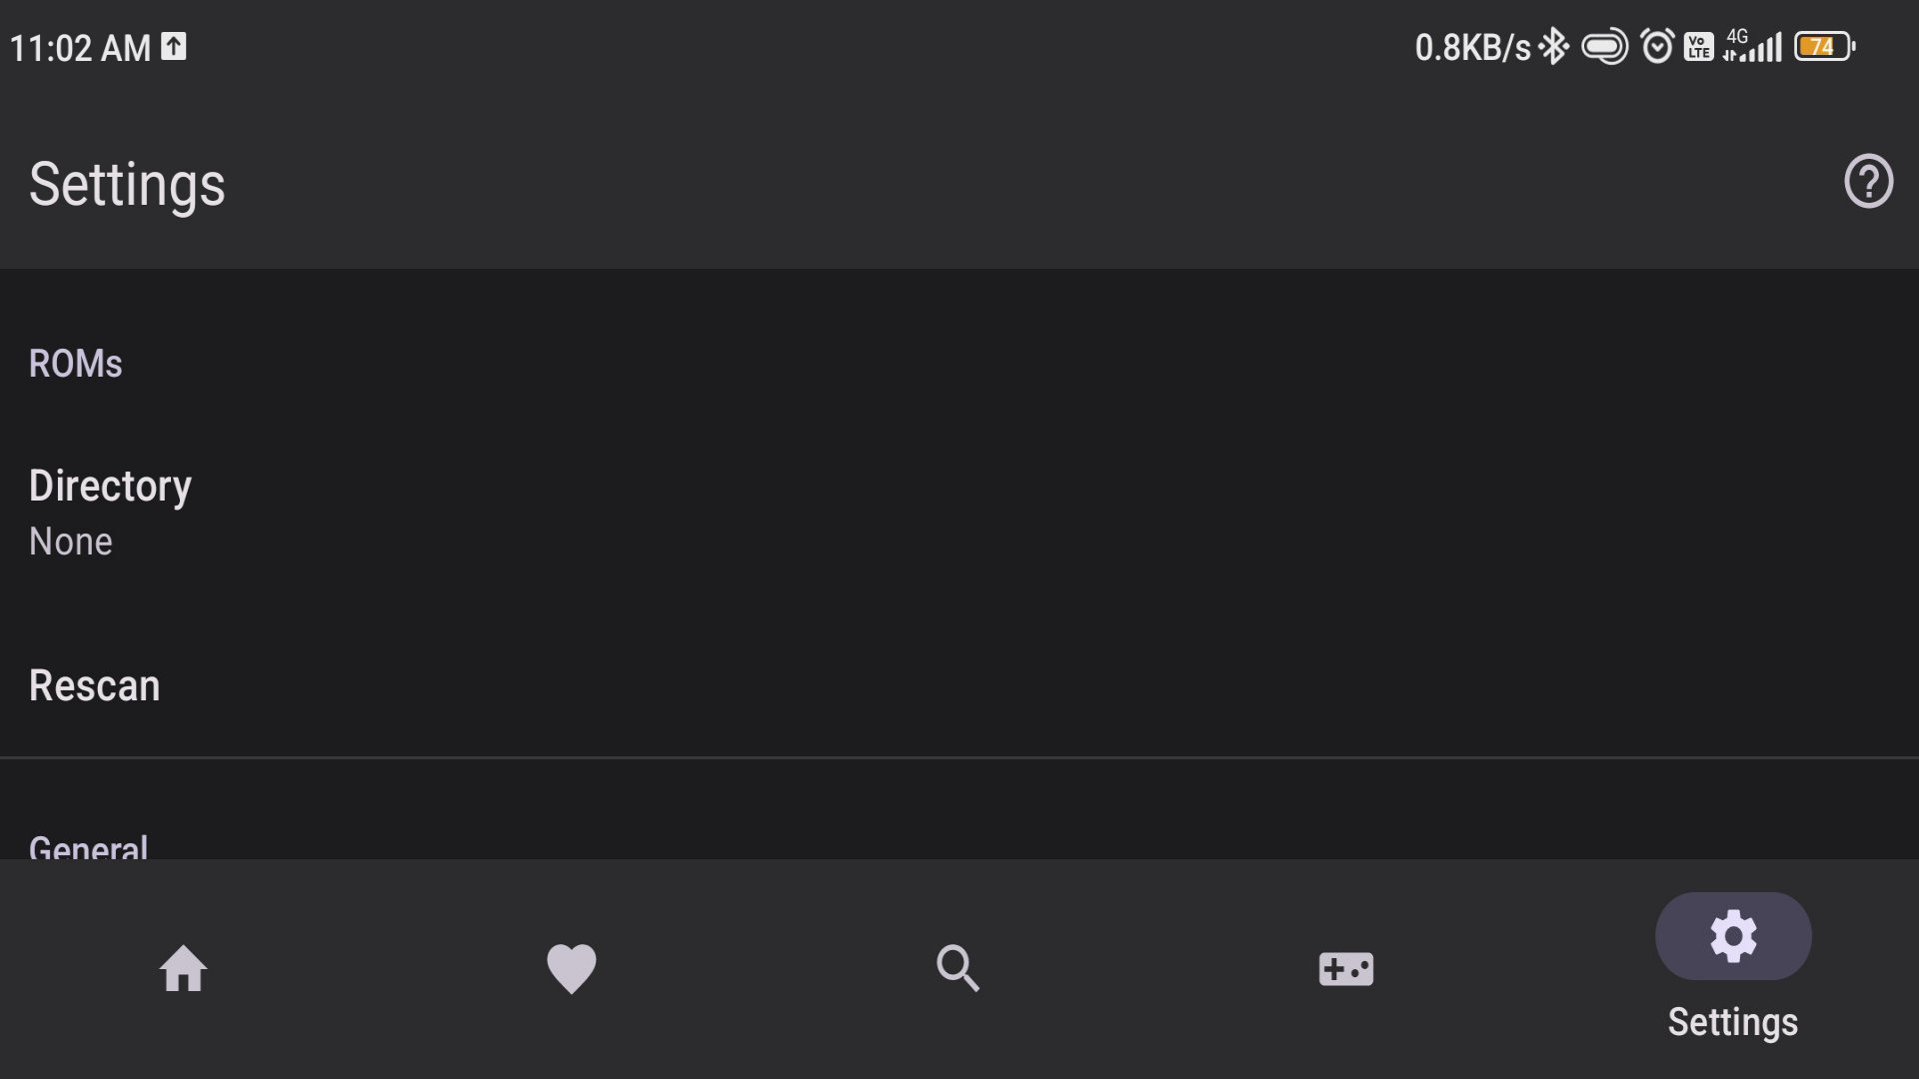Tap Rescan to rescan ROMs

[x=94, y=685]
